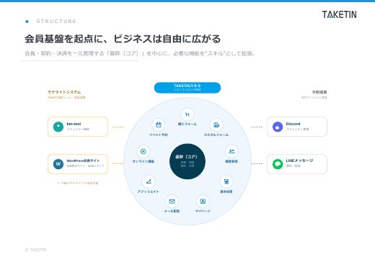Click the © TAKETIN footer text
The image size is (375, 259).
point(35,250)
